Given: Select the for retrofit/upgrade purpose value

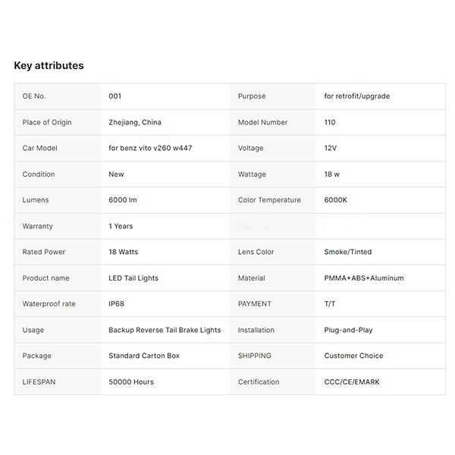Looking at the screenshot, I should 357,96.
